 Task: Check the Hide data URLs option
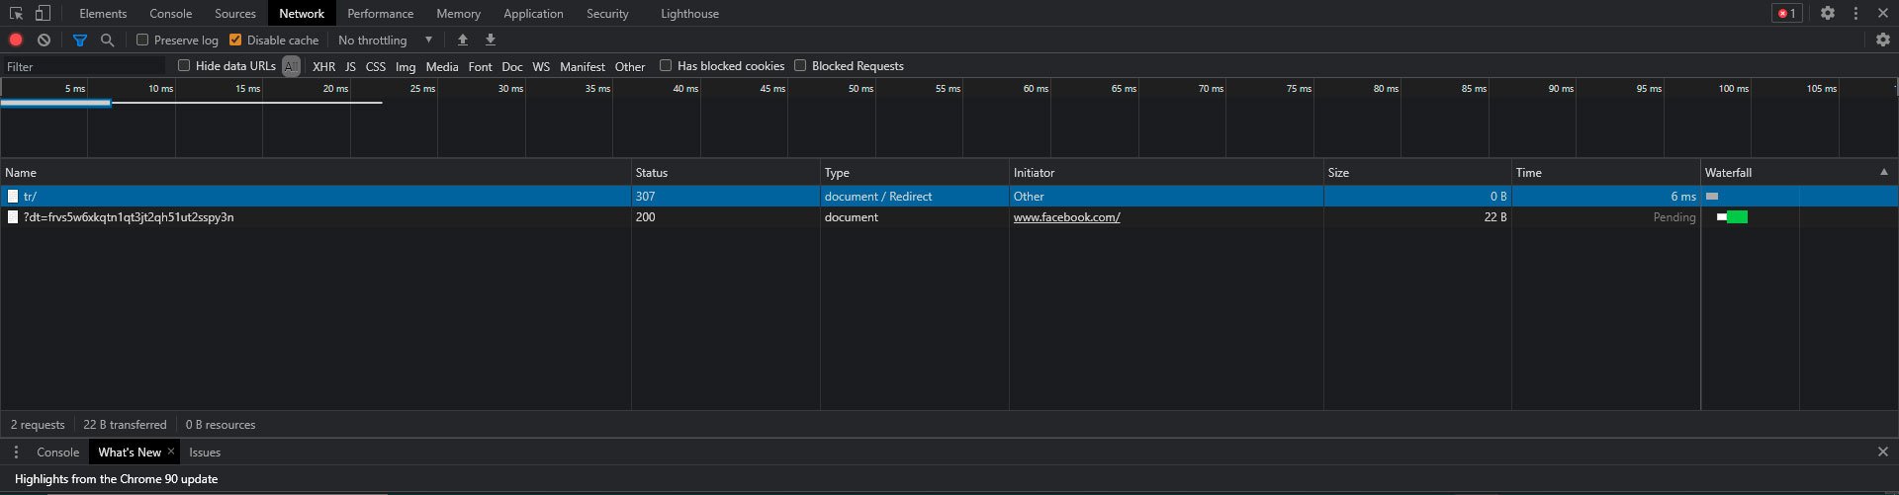click(x=184, y=66)
